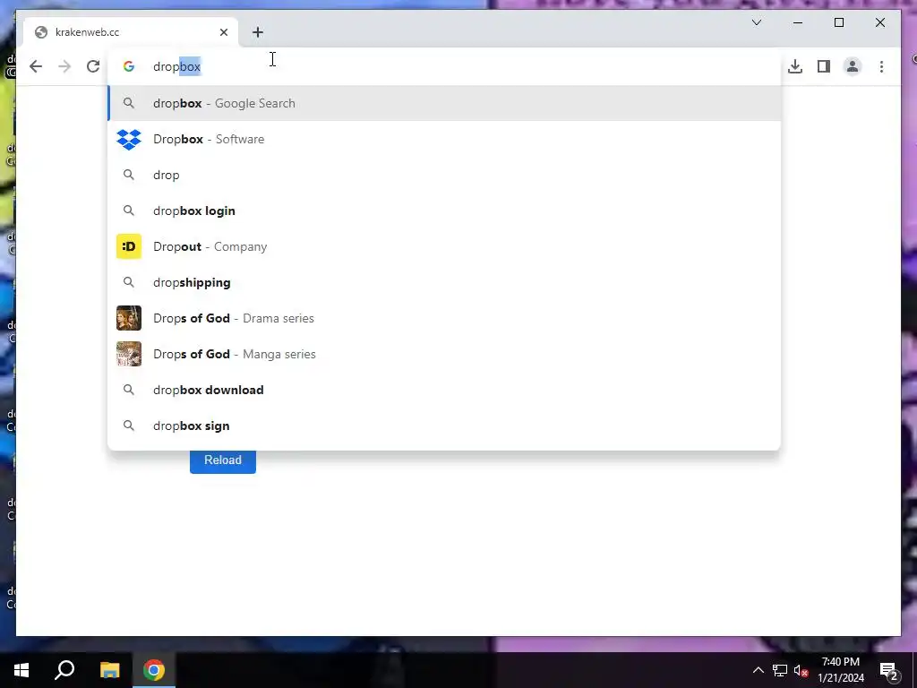
Task: Toggle Chrome side panel icon
Action: pyautogui.click(x=824, y=66)
